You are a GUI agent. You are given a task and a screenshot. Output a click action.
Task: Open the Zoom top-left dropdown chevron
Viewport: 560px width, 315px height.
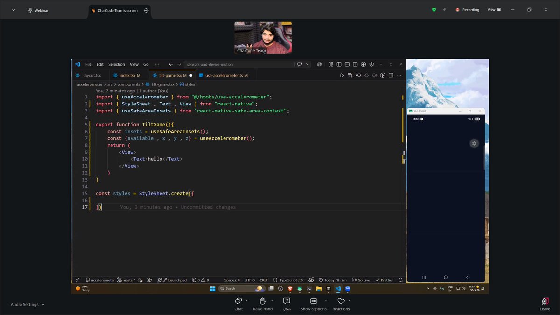pyautogui.click(x=14, y=10)
